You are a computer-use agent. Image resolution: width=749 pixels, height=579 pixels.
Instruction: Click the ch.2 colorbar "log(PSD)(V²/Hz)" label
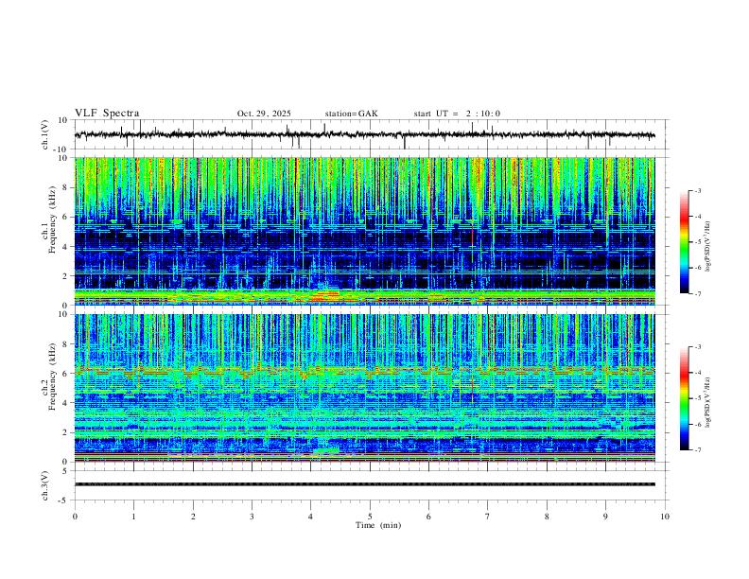708,402
